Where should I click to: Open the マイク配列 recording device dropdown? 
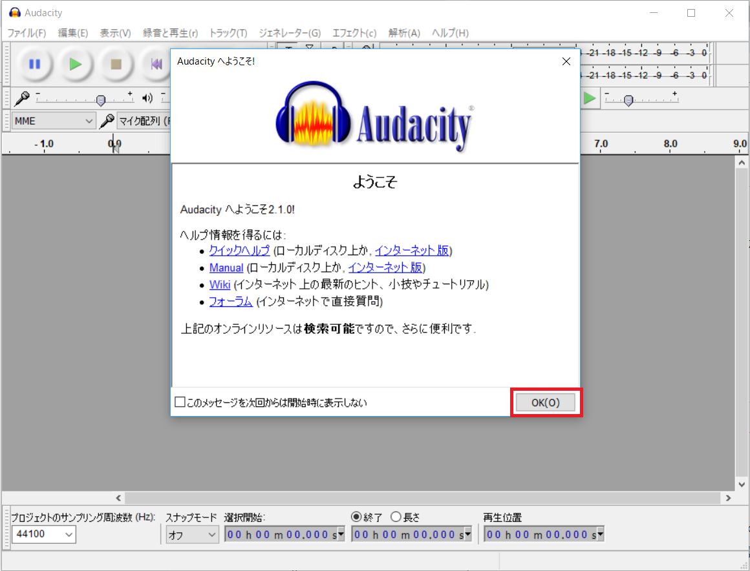coord(144,121)
